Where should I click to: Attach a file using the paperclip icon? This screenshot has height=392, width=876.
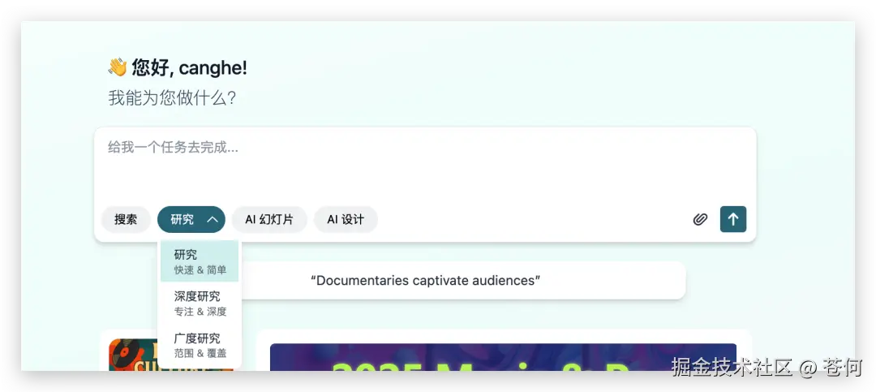(700, 219)
